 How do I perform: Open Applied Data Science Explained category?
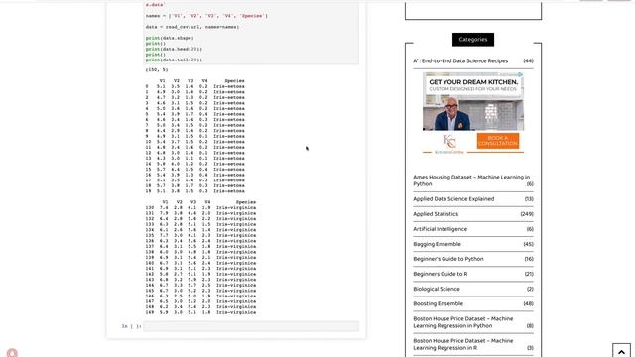(453, 198)
